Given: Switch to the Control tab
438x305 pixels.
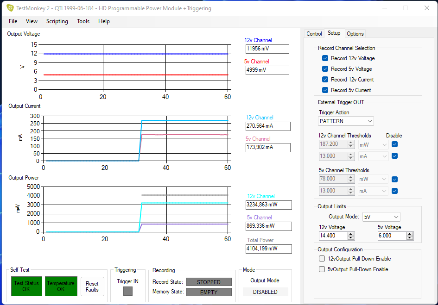Looking at the screenshot, I should [x=314, y=34].
